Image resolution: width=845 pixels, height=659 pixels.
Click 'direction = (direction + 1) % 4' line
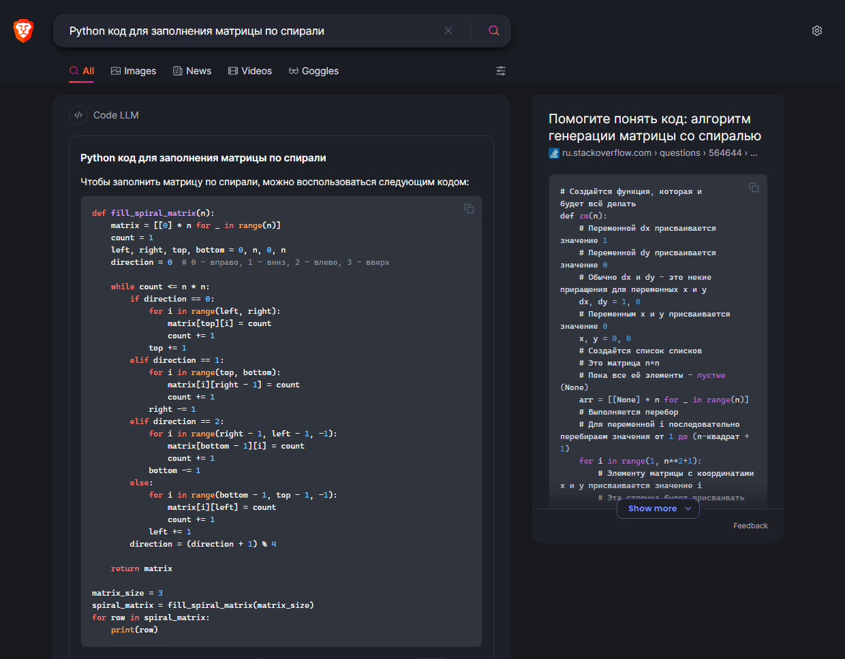pyautogui.click(x=203, y=544)
